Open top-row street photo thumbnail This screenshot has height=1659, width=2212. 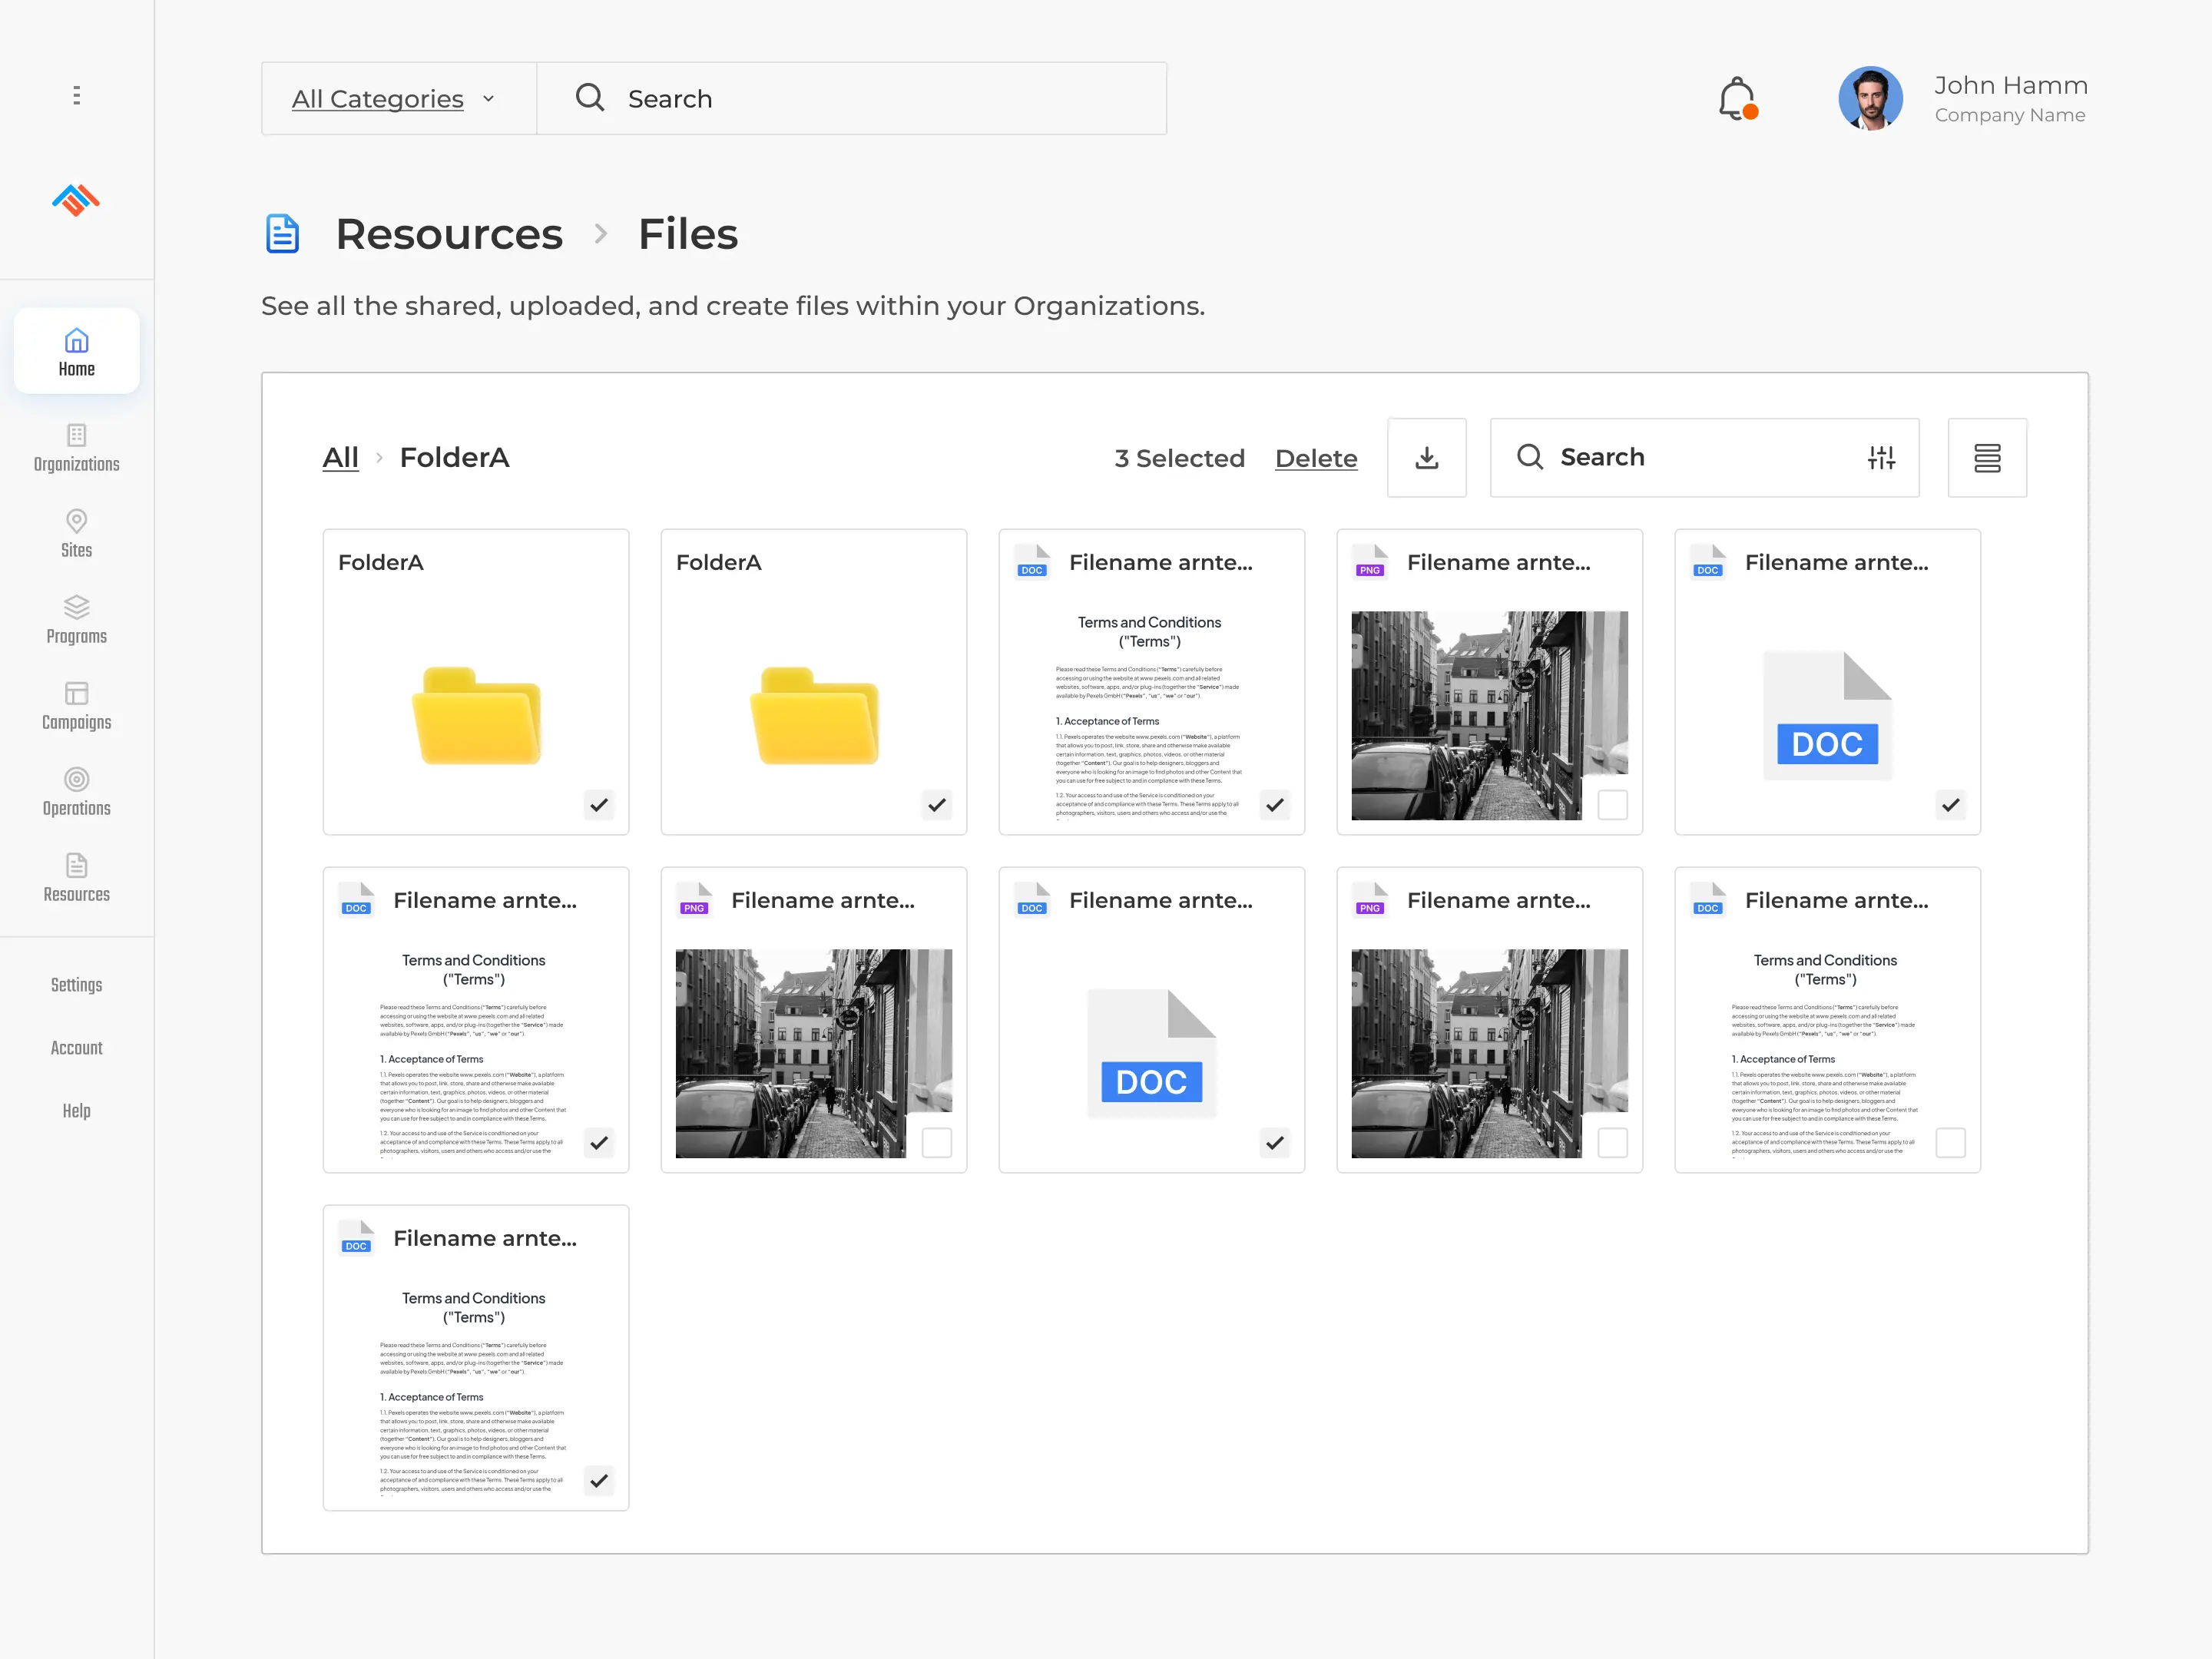pyautogui.click(x=1489, y=715)
